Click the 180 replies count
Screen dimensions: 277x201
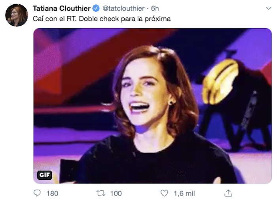pos(52,194)
